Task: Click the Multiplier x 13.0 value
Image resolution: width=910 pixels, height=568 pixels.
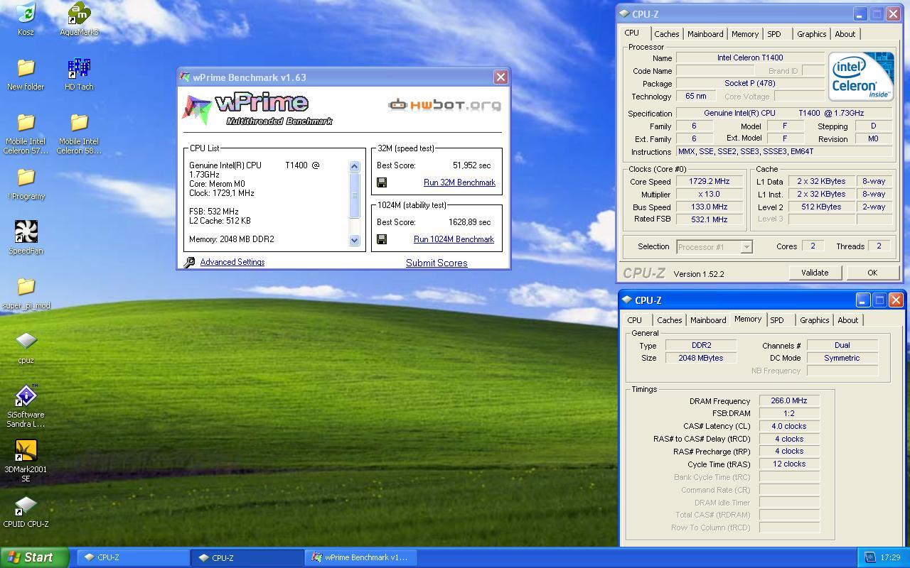Action: click(710, 195)
